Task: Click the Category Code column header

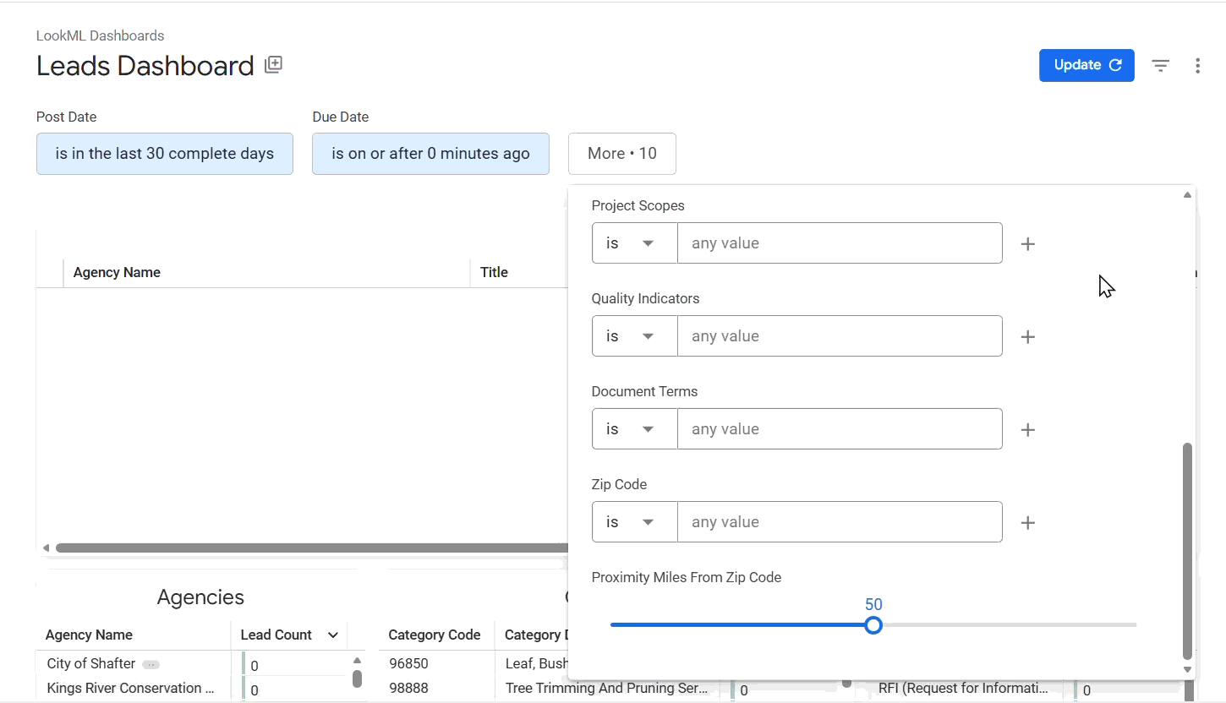Action: pyautogui.click(x=435, y=635)
